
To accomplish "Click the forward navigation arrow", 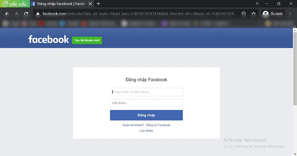I will point(17,14).
